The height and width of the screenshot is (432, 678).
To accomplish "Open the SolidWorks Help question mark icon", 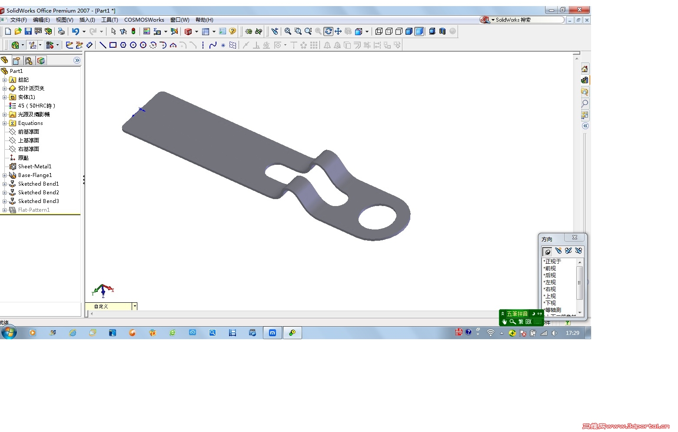I will click(x=233, y=31).
